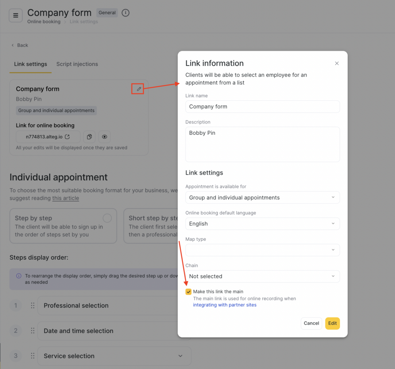Click the yellow Edit button

coord(332,323)
